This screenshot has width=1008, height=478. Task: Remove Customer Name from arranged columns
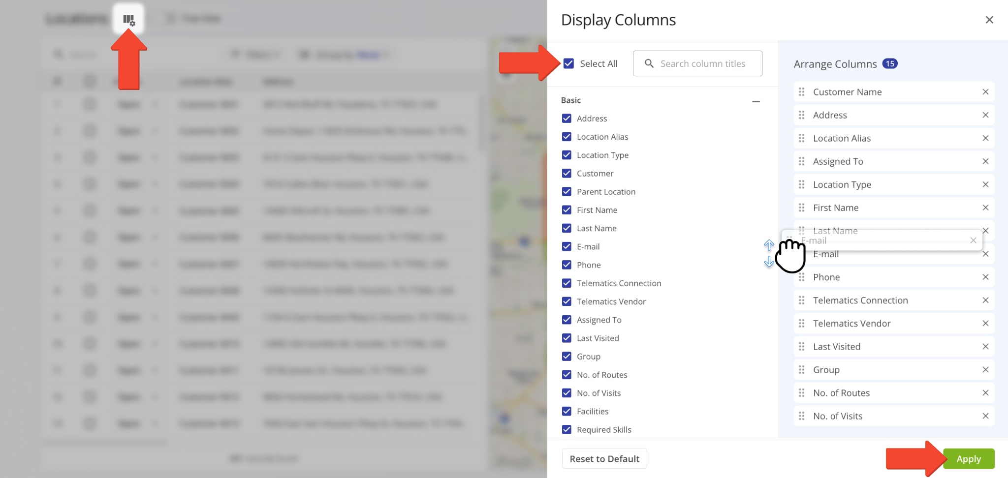985,92
